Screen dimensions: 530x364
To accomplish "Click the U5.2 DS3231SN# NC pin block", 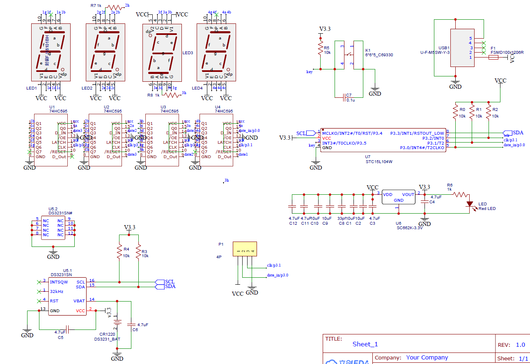I will tap(53, 227).
